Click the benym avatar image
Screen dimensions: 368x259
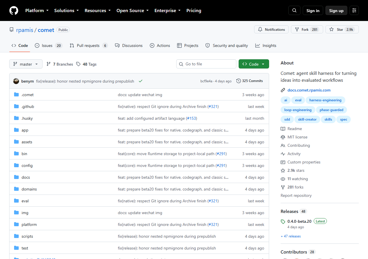tap(16, 81)
